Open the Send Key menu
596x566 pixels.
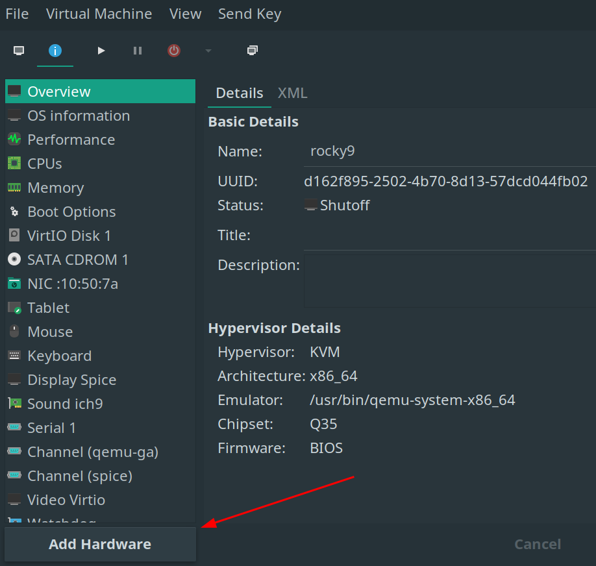tap(249, 14)
